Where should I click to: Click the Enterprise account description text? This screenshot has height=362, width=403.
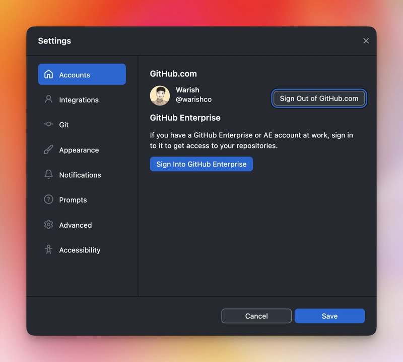tap(251, 140)
